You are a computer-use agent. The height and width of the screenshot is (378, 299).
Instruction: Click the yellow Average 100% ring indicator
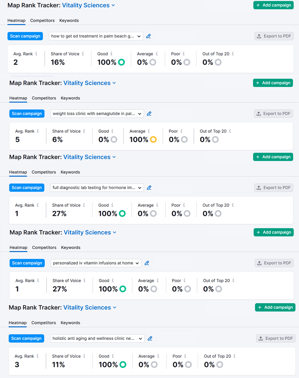pyautogui.click(x=153, y=140)
